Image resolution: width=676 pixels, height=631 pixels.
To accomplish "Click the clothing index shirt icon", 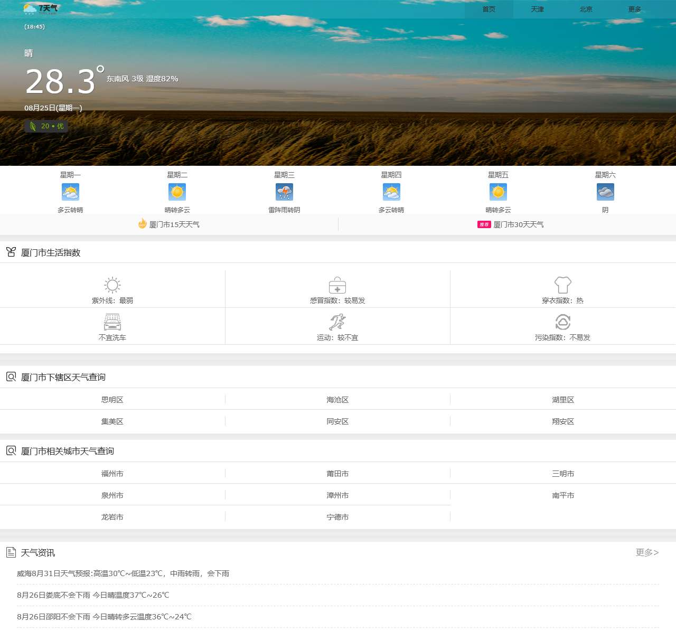I will pyautogui.click(x=563, y=285).
